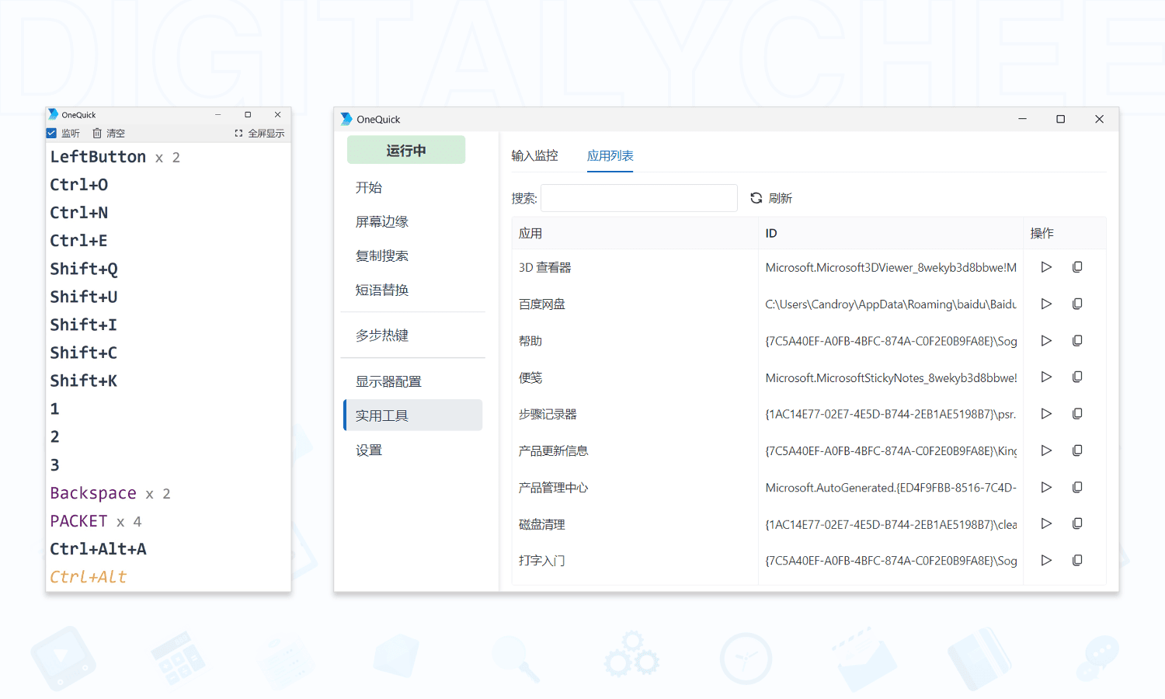Toggle the 运行中 running status button
This screenshot has width=1165, height=699.
click(406, 150)
